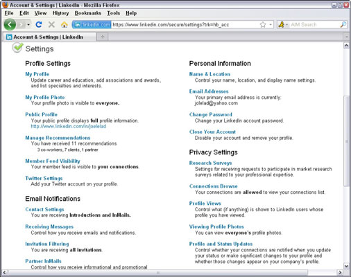Image resolution: width=351 pixels, height=277 pixels.
Task: Click the LinkedIn site identity badge
Action: (92, 24)
